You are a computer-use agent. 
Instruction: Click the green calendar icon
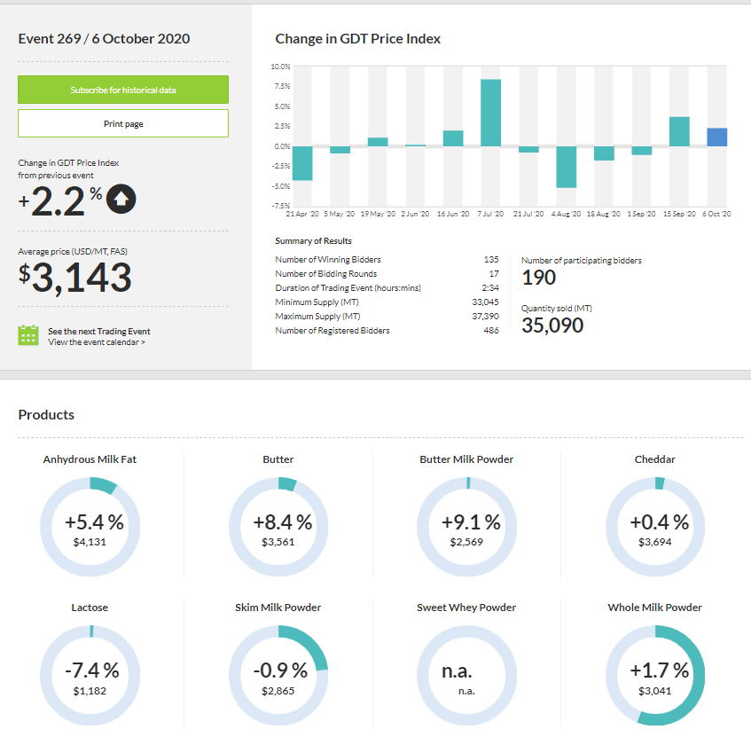(28, 335)
